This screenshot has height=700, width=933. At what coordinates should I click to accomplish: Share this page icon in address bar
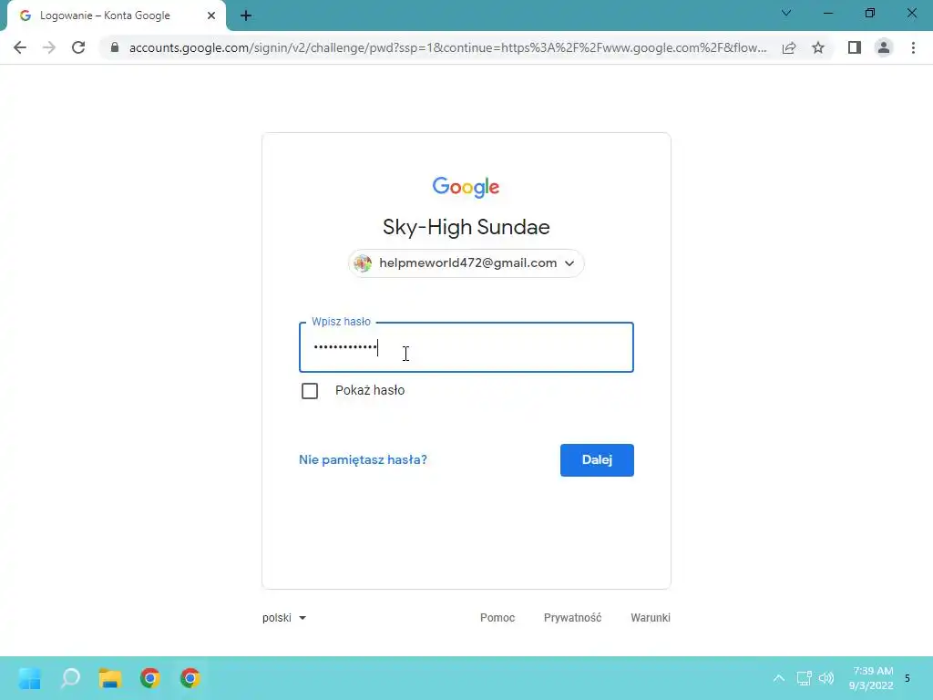click(789, 47)
